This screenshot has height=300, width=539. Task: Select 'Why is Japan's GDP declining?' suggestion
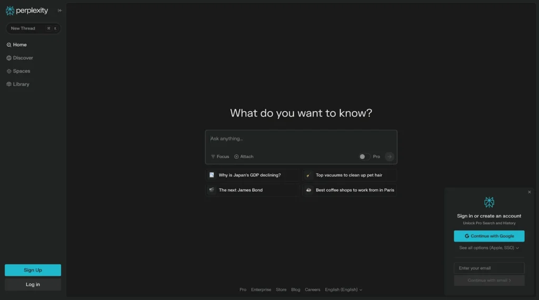point(253,175)
